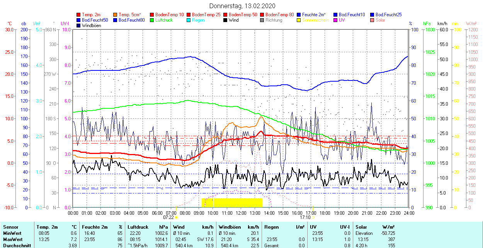Click the cyan Regen legend square
Viewport: 483px width, 248px height.
[189, 20]
